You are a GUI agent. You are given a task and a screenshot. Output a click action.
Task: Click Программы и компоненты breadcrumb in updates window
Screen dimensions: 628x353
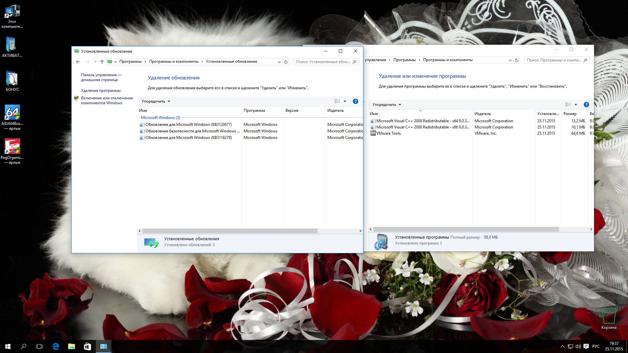(x=174, y=62)
